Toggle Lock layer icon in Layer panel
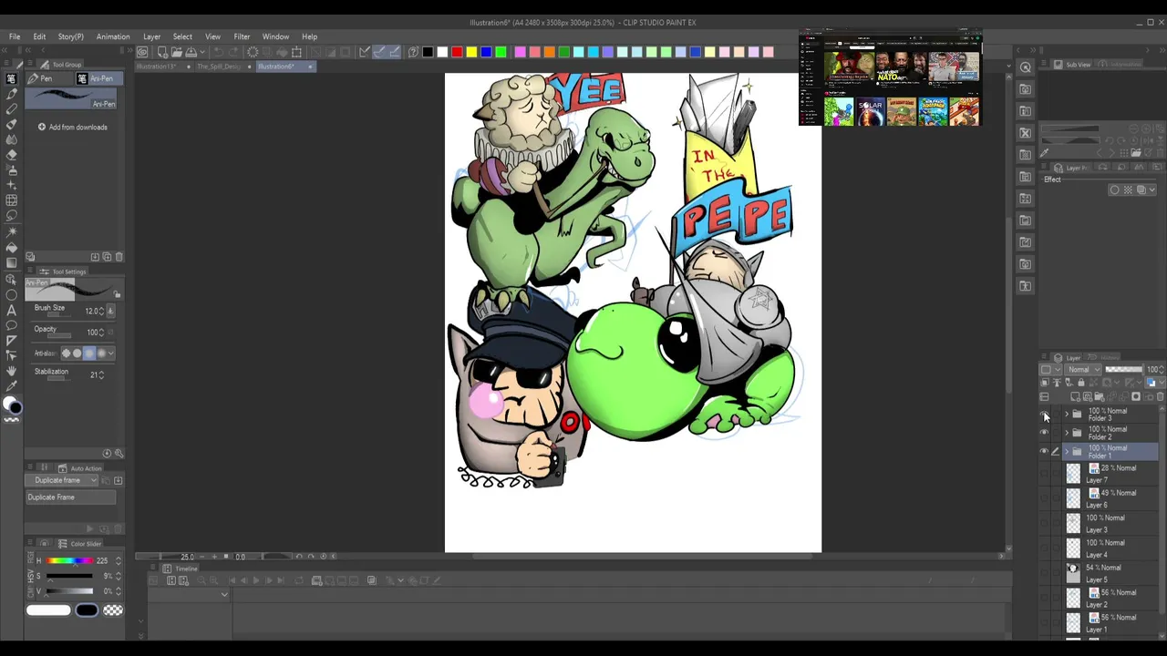The image size is (1167, 656). tap(1081, 383)
